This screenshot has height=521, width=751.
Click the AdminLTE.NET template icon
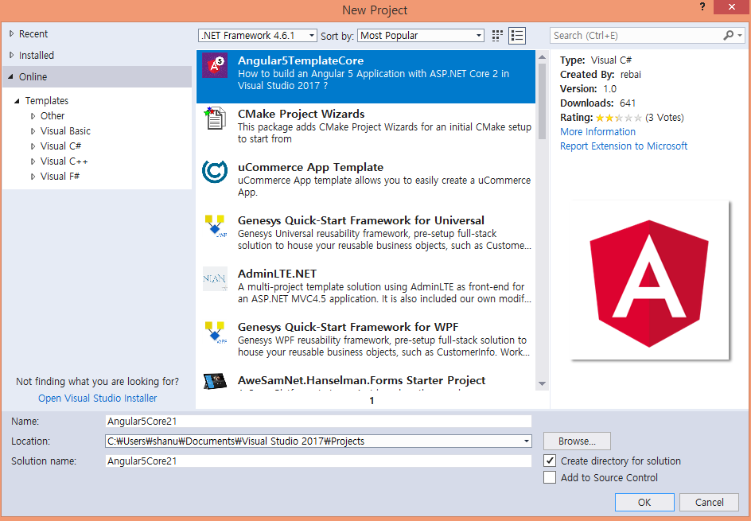pos(215,278)
